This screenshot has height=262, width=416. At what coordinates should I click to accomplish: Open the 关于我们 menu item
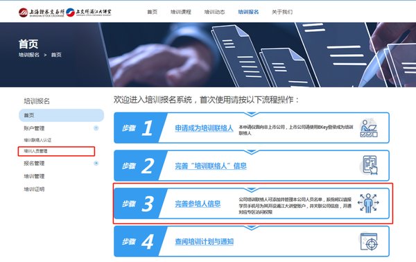tap(282, 12)
